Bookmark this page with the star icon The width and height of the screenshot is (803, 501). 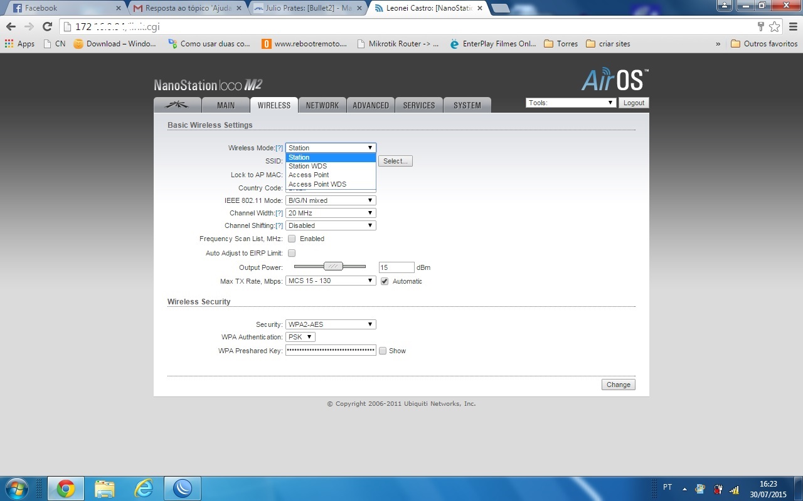click(775, 26)
